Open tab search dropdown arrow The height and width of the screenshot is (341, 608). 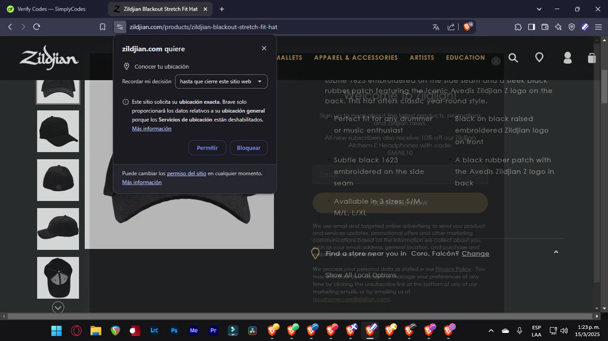coord(539,9)
